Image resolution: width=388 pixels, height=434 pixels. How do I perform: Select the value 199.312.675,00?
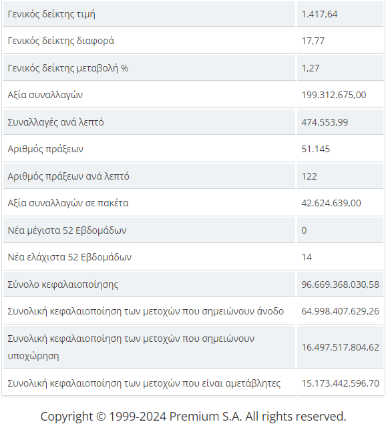point(334,95)
